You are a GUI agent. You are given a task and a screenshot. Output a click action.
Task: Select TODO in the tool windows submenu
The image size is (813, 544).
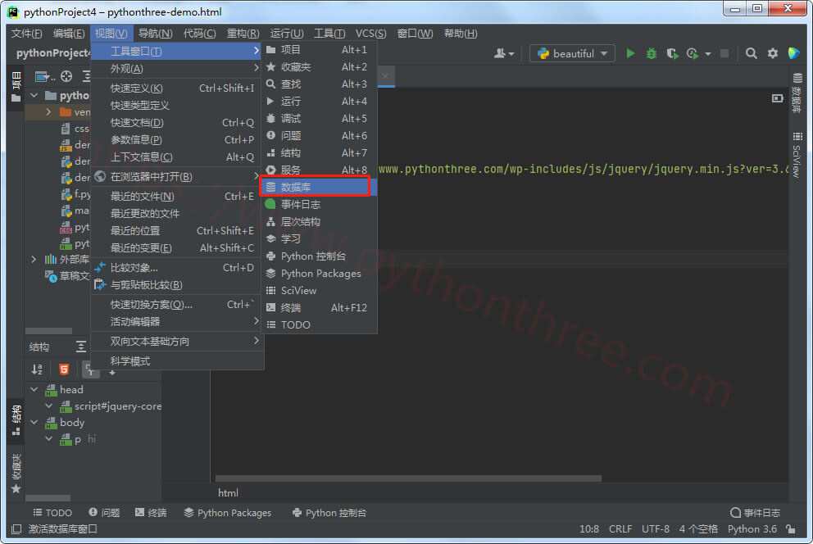(x=318, y=325)
